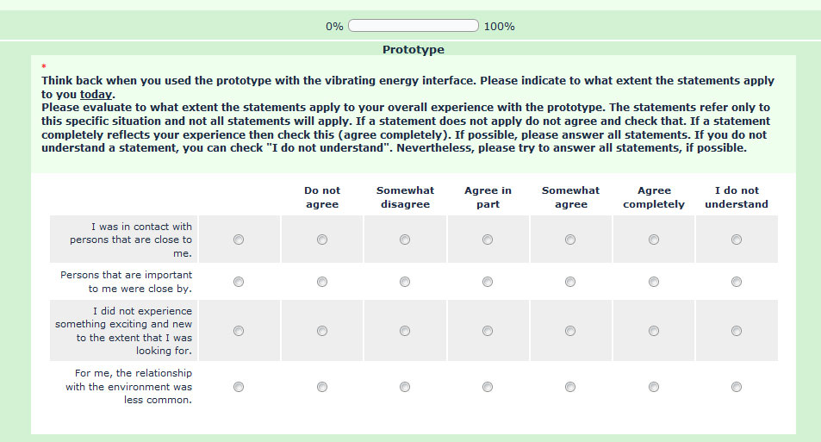This screenshot has width=821, height=442.
Task: Pick 'Agree completely' for relationship with environment statement
Action: point(654,387)
